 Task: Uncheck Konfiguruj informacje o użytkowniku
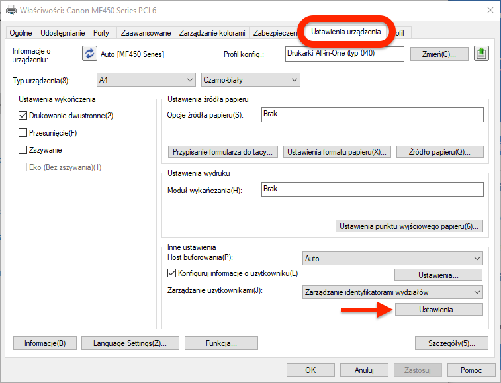click(x=171, y=273)
